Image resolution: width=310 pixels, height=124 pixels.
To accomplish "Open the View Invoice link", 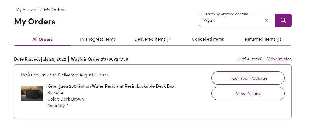I will (279, 59).
